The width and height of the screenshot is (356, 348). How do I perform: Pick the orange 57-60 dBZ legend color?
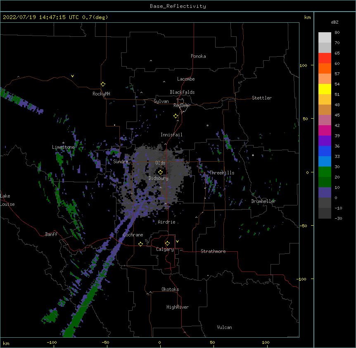(x=325, y=68)
